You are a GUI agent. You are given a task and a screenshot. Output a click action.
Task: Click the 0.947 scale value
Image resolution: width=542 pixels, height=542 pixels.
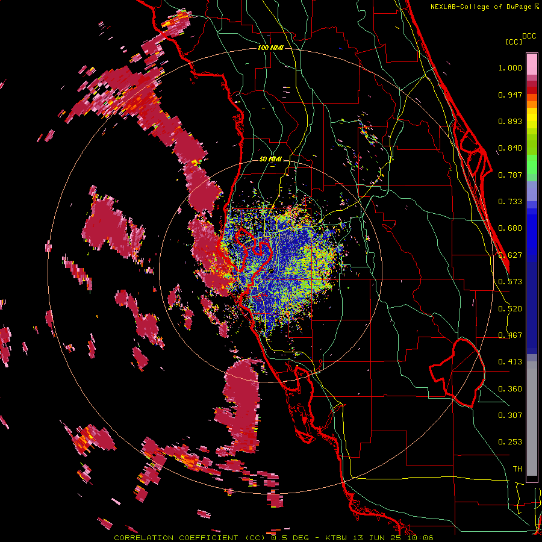coord(510,95)
